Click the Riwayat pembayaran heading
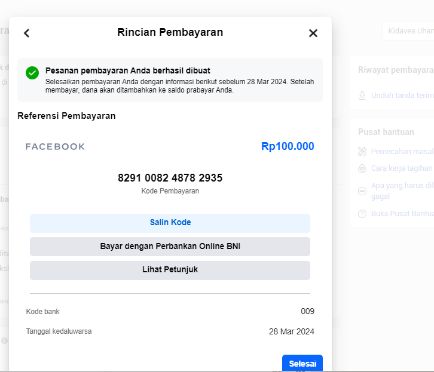This screenshot has width=434, height=372. coord(396,70)
